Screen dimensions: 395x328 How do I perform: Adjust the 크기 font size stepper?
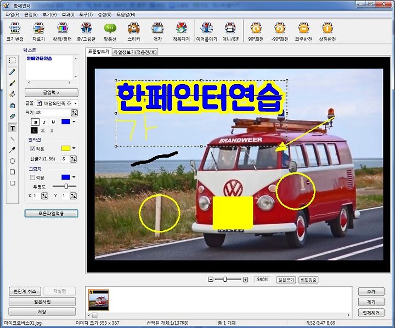tap(74, 113)
